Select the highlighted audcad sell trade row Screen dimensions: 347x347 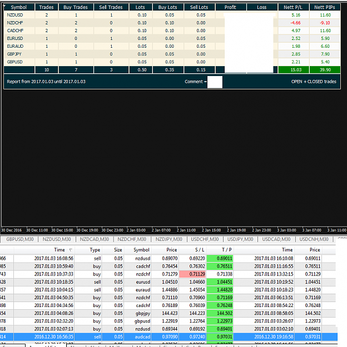point(168,337)
